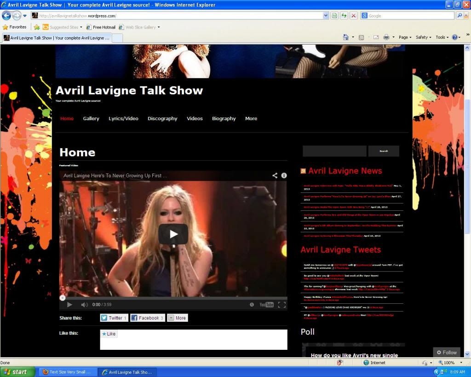Mute the video volume

coord(84,305)
